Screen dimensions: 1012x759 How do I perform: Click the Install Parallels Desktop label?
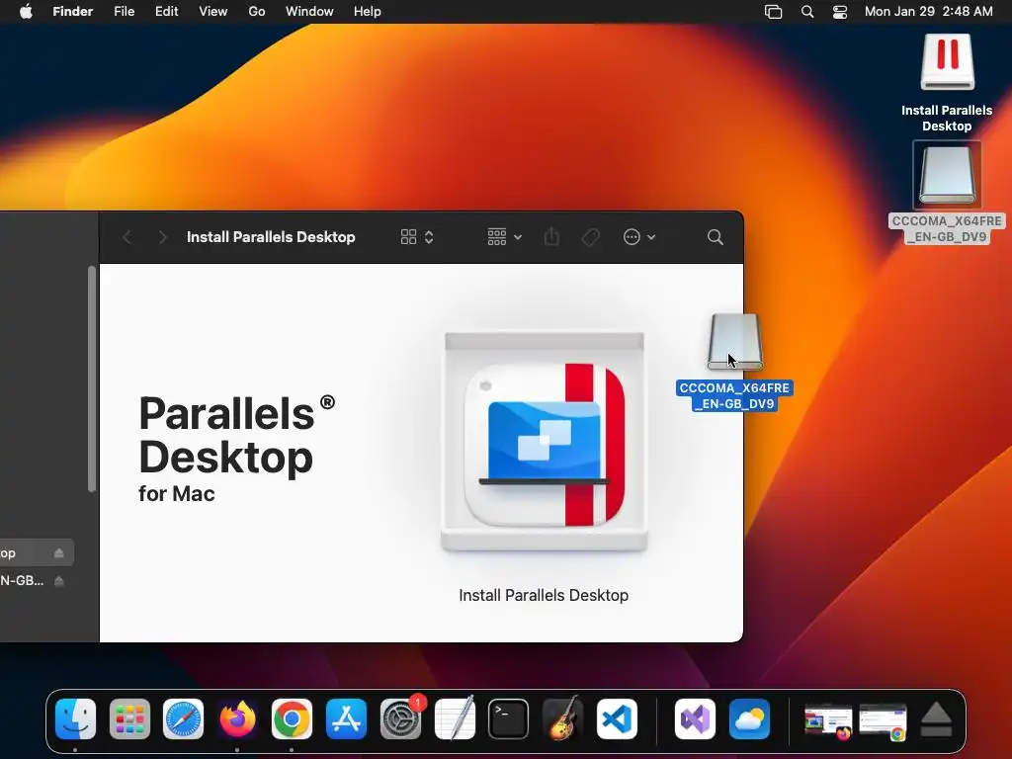pyautogui.click(x=544, y=595)
